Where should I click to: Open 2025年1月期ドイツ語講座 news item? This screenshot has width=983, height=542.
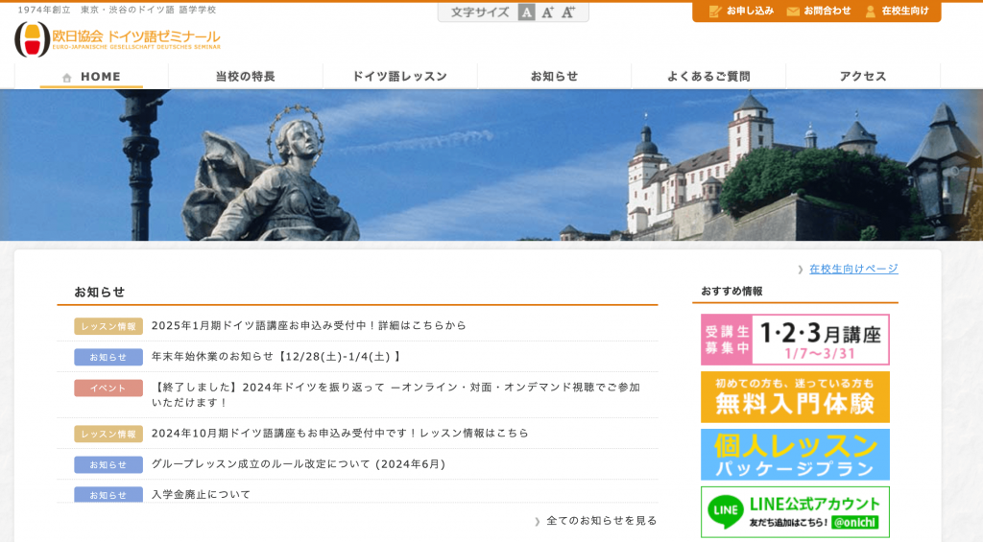[308, 325]
